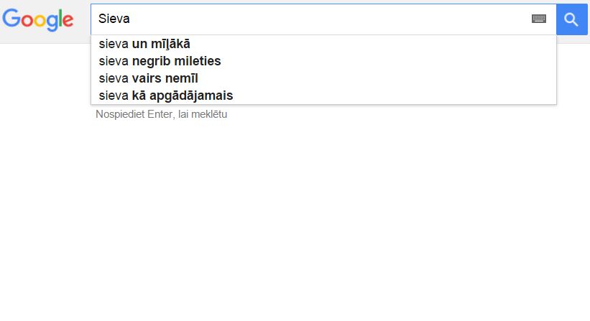590x321 pixels.
Task: Focus the search box containing 'Sieva'
Action: [323, 19]
